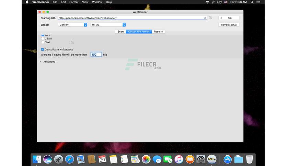Viewport: 287px width, 166px height.
Task: Minimize the WebScraper window with yellow button
Action: coord(44,12)
